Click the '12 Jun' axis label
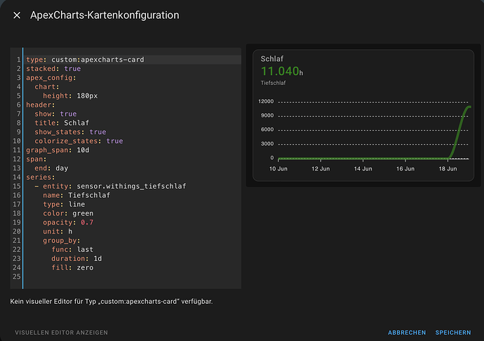Viewport: 484px width, 341px height. [321, 168]
